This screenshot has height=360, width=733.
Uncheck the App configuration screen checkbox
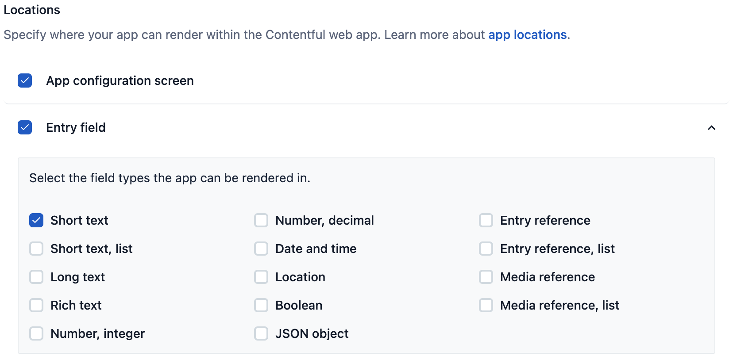point(25,80)
